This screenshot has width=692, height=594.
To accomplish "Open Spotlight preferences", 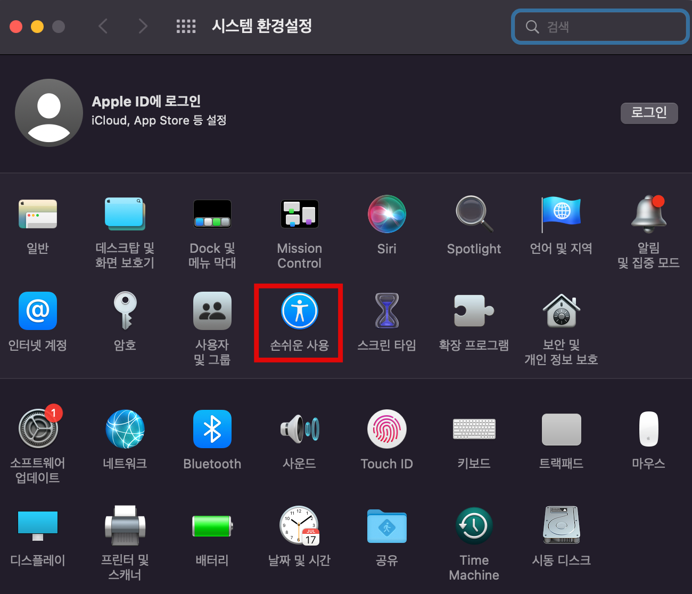I will (474, 214).
